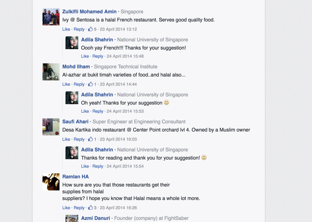
Task: Click Adila Shahrin's avatar in French reply
Action: (x=72, y=43)
